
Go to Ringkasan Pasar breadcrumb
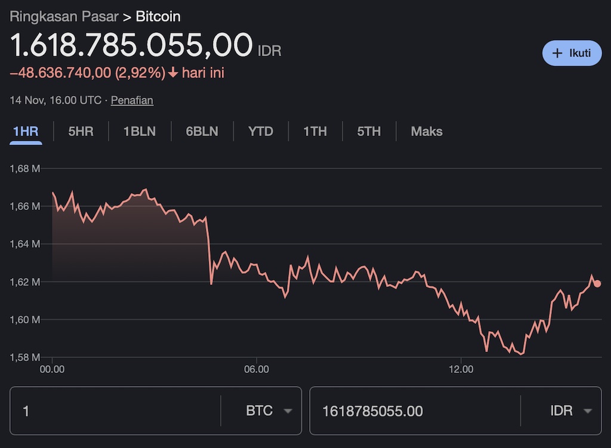pos(64,16)
